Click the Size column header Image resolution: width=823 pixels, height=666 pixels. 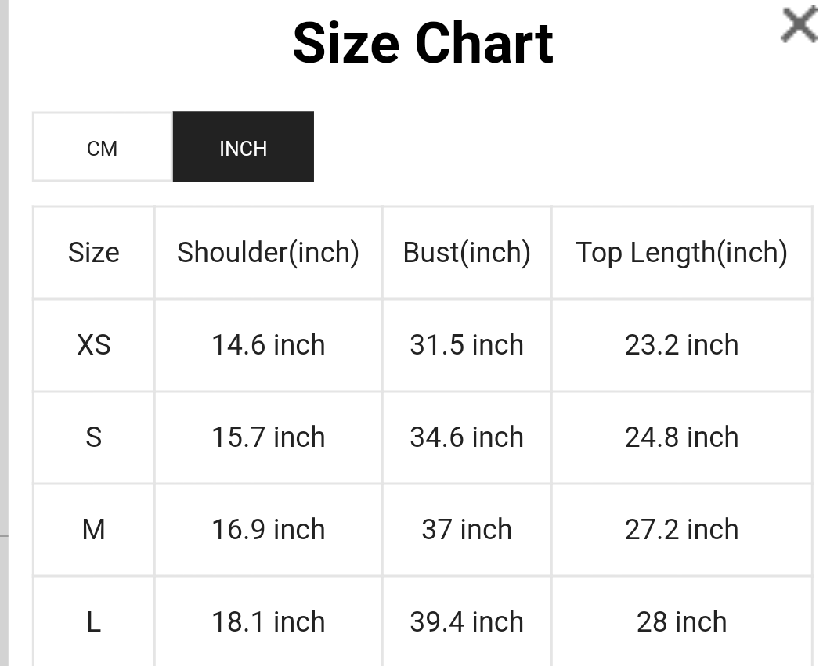(94, 253)
